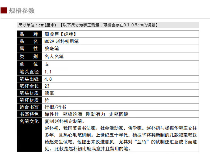
Task: Click the diameter value 1.1
Action: click(x=48, y=72)
